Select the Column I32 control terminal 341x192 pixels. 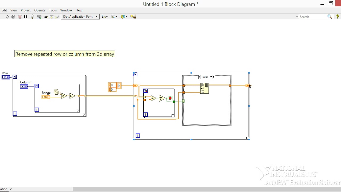24,86
